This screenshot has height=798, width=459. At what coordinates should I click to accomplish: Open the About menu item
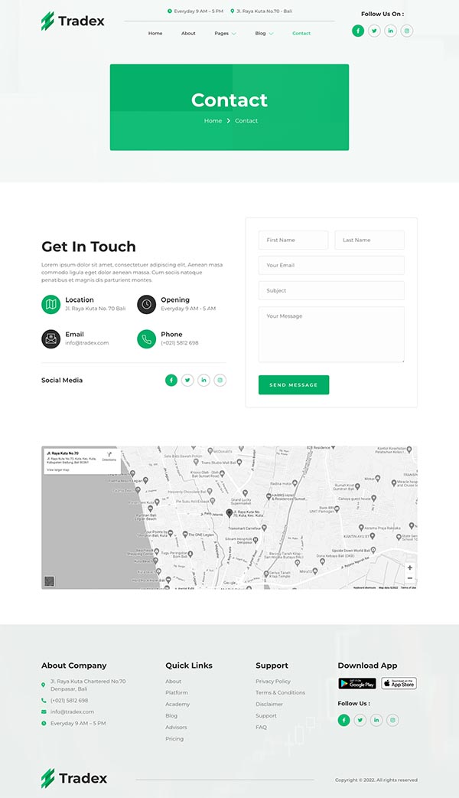click(188, 34)
